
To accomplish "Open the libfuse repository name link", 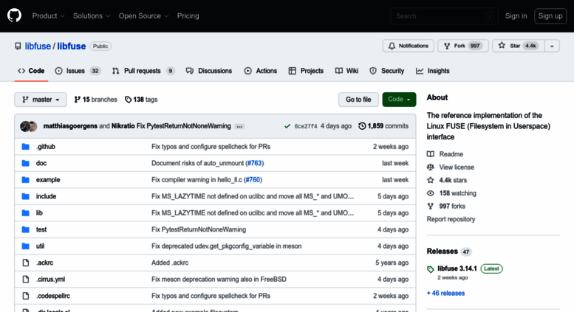I will (72, 46).
